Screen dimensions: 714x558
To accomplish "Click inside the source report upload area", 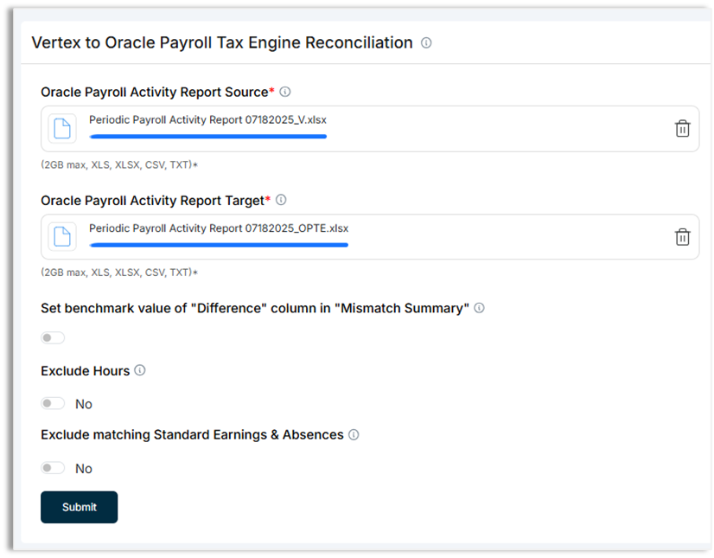I will (x=370, y=128).
